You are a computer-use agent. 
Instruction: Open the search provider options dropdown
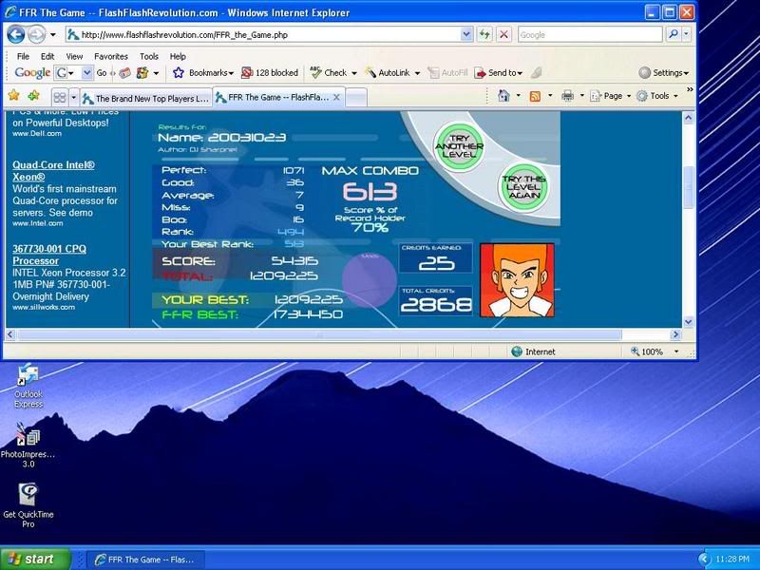686,34
